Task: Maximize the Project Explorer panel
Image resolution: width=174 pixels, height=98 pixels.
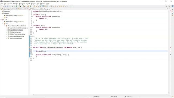Action: click(x=27, y=9)
